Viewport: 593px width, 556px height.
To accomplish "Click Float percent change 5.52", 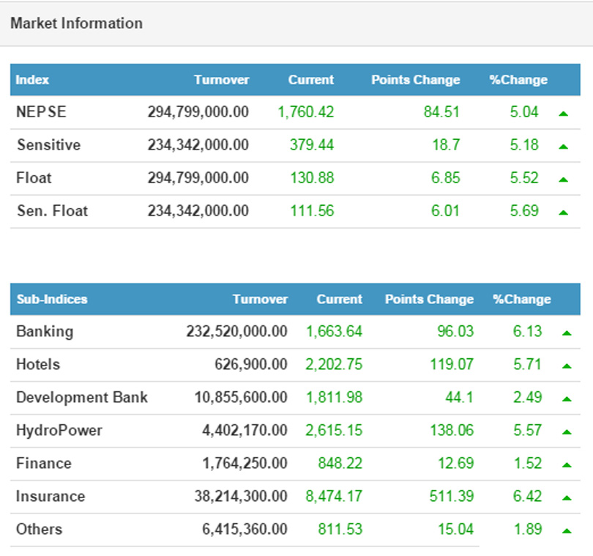I will (x=524, y=178).
